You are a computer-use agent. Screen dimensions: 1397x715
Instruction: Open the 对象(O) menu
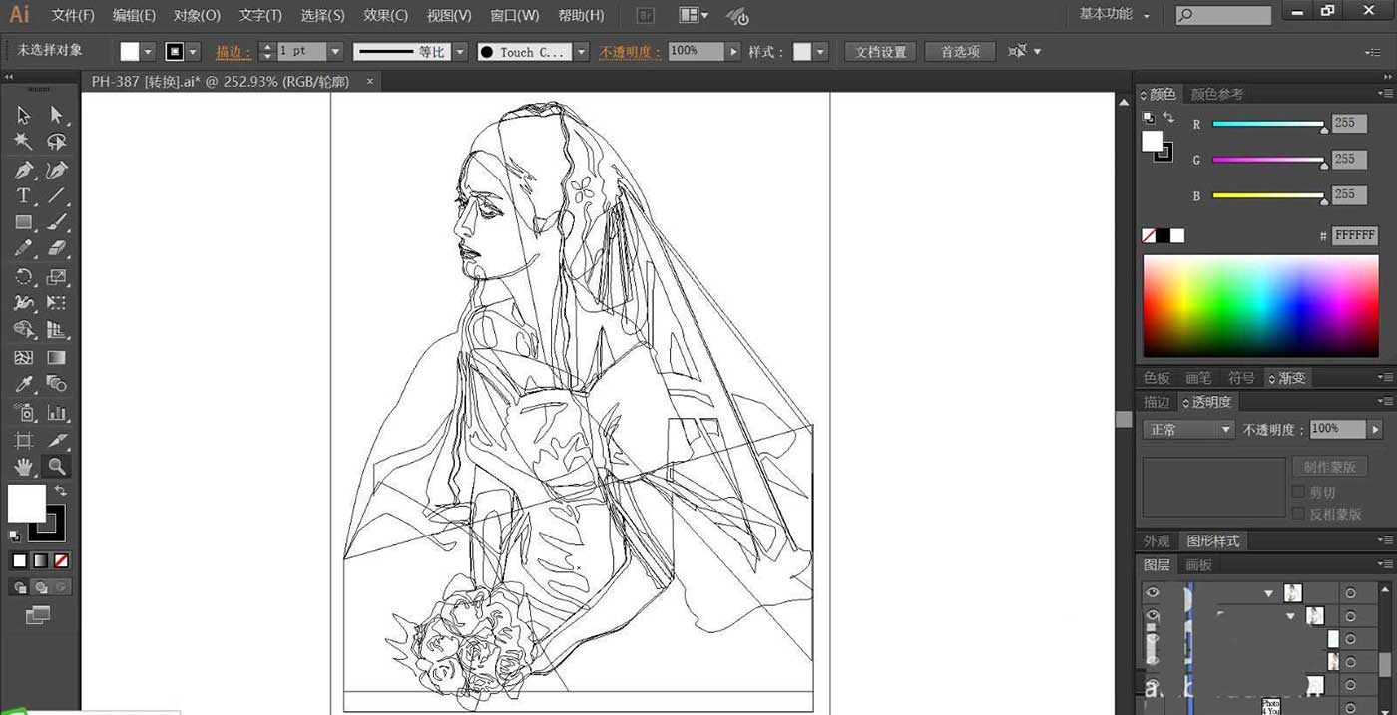[197, 15]
